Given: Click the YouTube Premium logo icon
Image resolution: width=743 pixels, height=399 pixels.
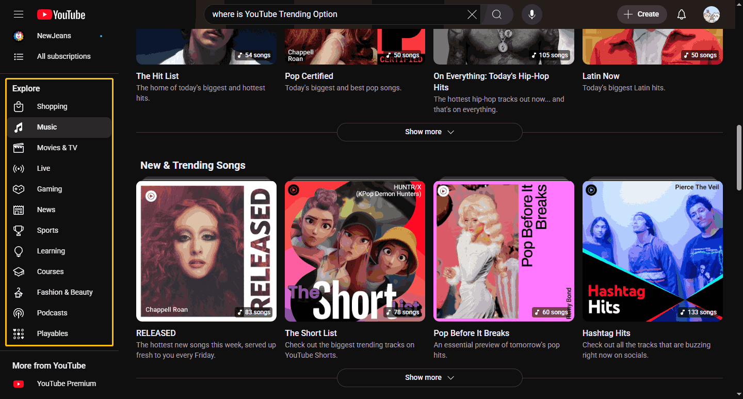Looking at the screenshot, I should click(19, 384).
